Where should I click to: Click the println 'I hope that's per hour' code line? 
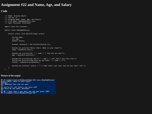(49, 66)
